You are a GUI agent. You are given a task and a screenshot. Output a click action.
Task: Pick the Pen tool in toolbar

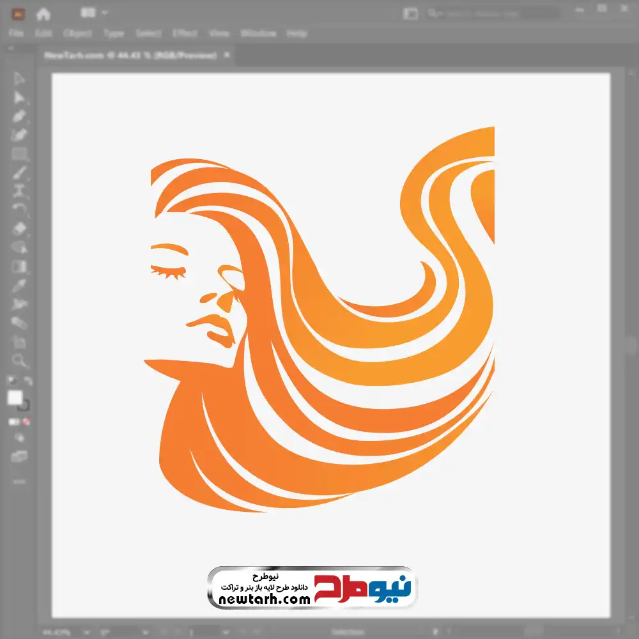click(x=20, y=116)
